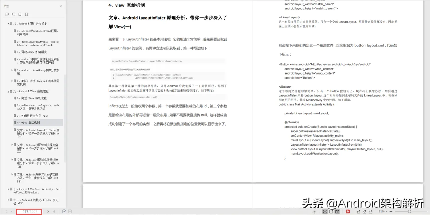Image resolution: width=430 pixels, height=215 pixels.
Task: Click bookmark icon beside 3、滑动冲突
Action: pos(15,52)
